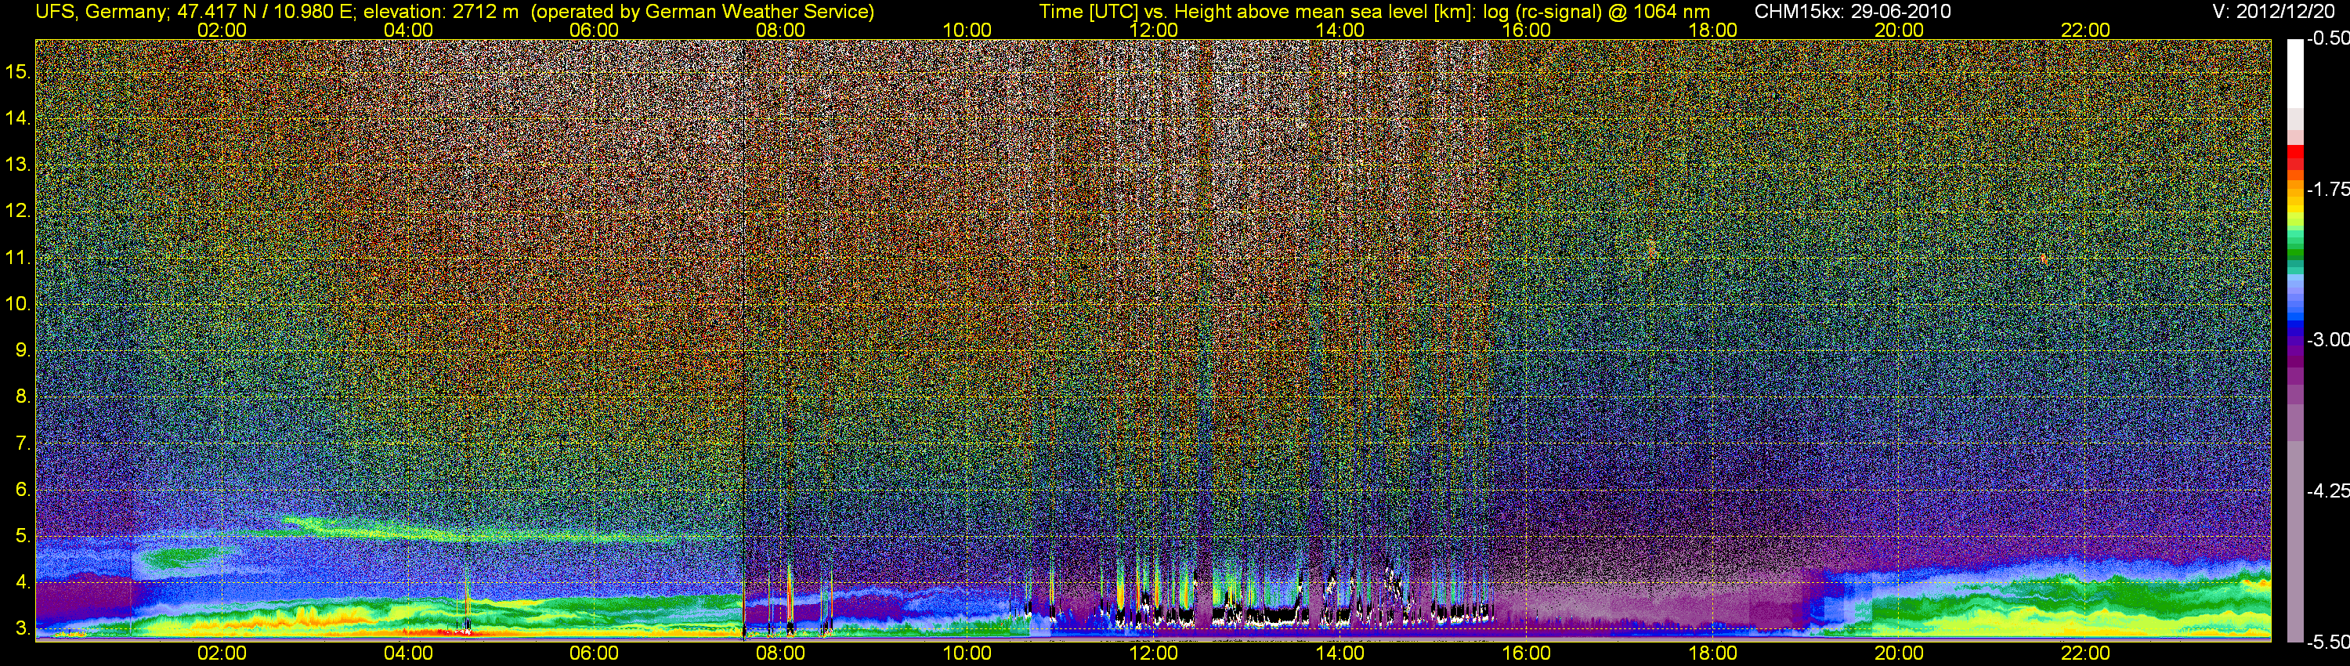2350x666 pixels.
Task: Click the '06:00' label on top time axis
Action: click(594, 30)
